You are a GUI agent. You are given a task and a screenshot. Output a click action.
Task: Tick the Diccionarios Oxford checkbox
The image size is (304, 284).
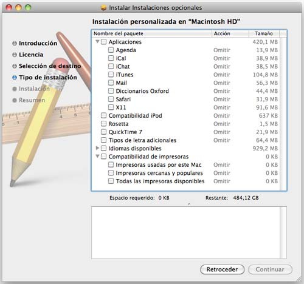coord(111,91)
